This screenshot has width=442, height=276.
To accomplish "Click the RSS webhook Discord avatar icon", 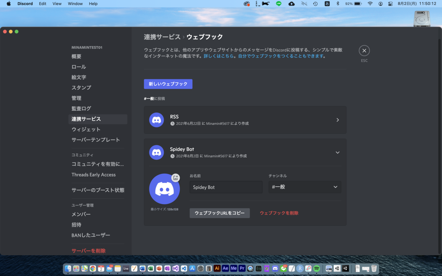I will tap(157, 120).
